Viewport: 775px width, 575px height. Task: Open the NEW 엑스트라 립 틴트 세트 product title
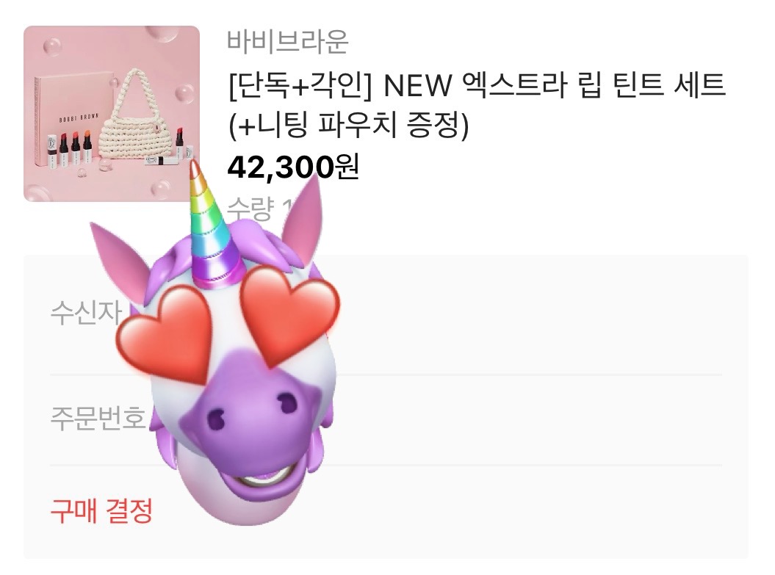(x=477, y=105)
